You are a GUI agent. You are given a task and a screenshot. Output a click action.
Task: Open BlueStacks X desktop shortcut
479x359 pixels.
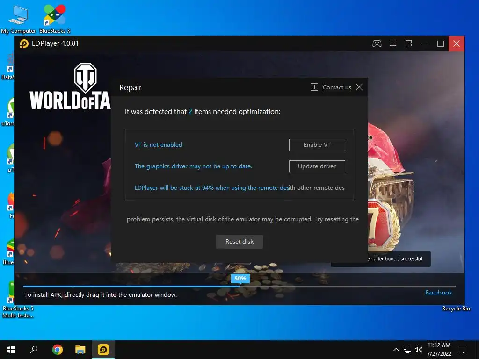coord(55,19)
